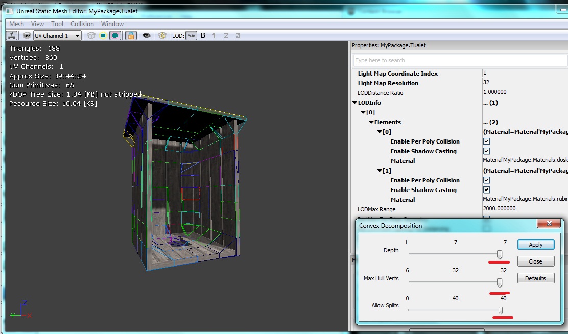Viewport: 568px width, 334px height.
Task: Click Apply in Convex Decomposition
Action: tap(535, 245)
